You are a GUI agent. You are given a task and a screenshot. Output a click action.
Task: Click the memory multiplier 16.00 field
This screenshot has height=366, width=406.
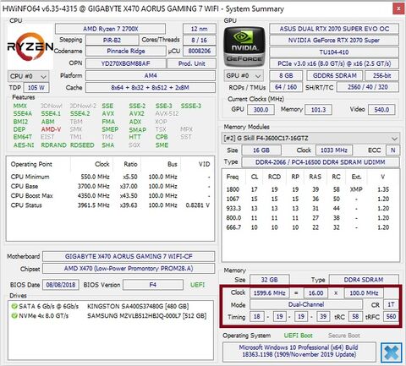tap(315, 293)
